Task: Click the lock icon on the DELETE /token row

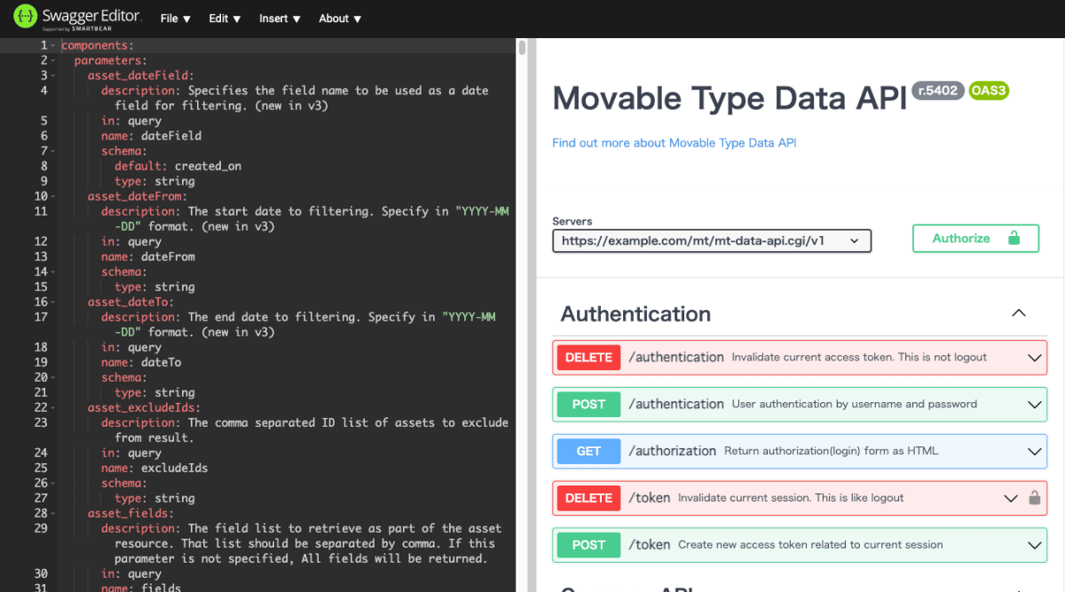Action: point(1035,498)
